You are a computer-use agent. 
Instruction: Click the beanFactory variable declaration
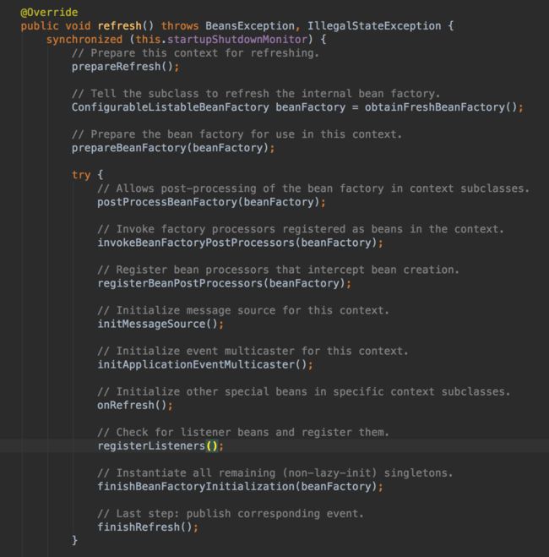point(311,107)
